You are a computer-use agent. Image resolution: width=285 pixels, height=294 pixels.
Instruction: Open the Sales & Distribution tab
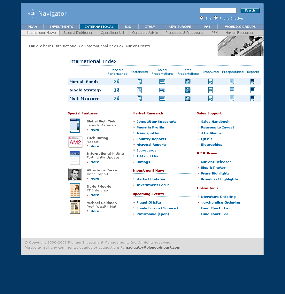[78, 33]
